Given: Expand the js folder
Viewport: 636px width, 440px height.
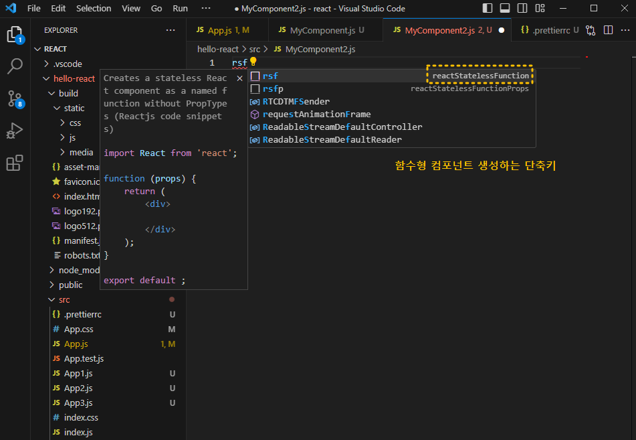Looking at the screenshot, I should pos(67,137).
